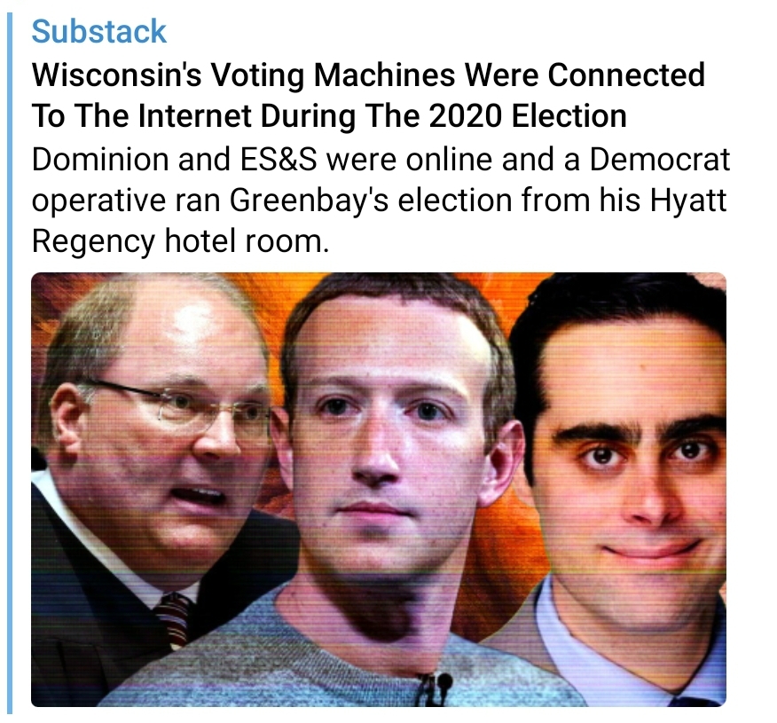Screen dimensions: 777x723
Task: Click the blue vertical link-preview bar
Action: 10,363
